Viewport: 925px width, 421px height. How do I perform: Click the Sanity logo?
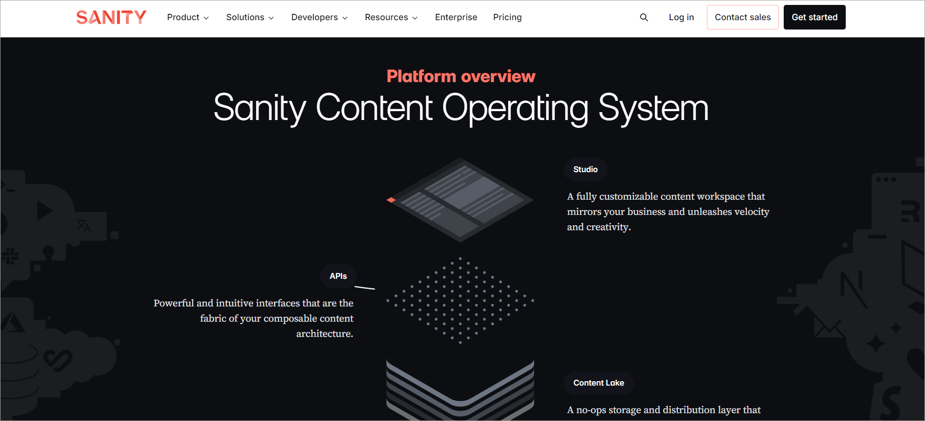[111, 17]
